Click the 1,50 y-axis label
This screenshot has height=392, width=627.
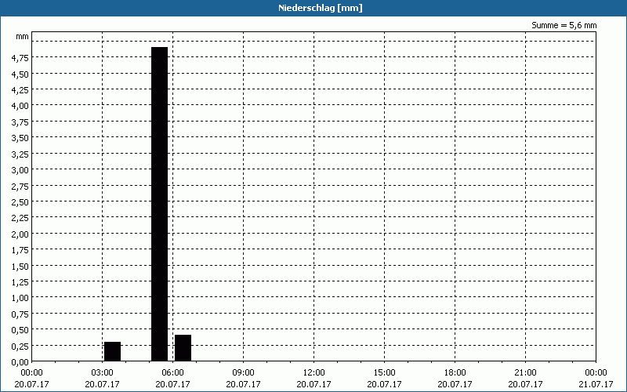20,266
